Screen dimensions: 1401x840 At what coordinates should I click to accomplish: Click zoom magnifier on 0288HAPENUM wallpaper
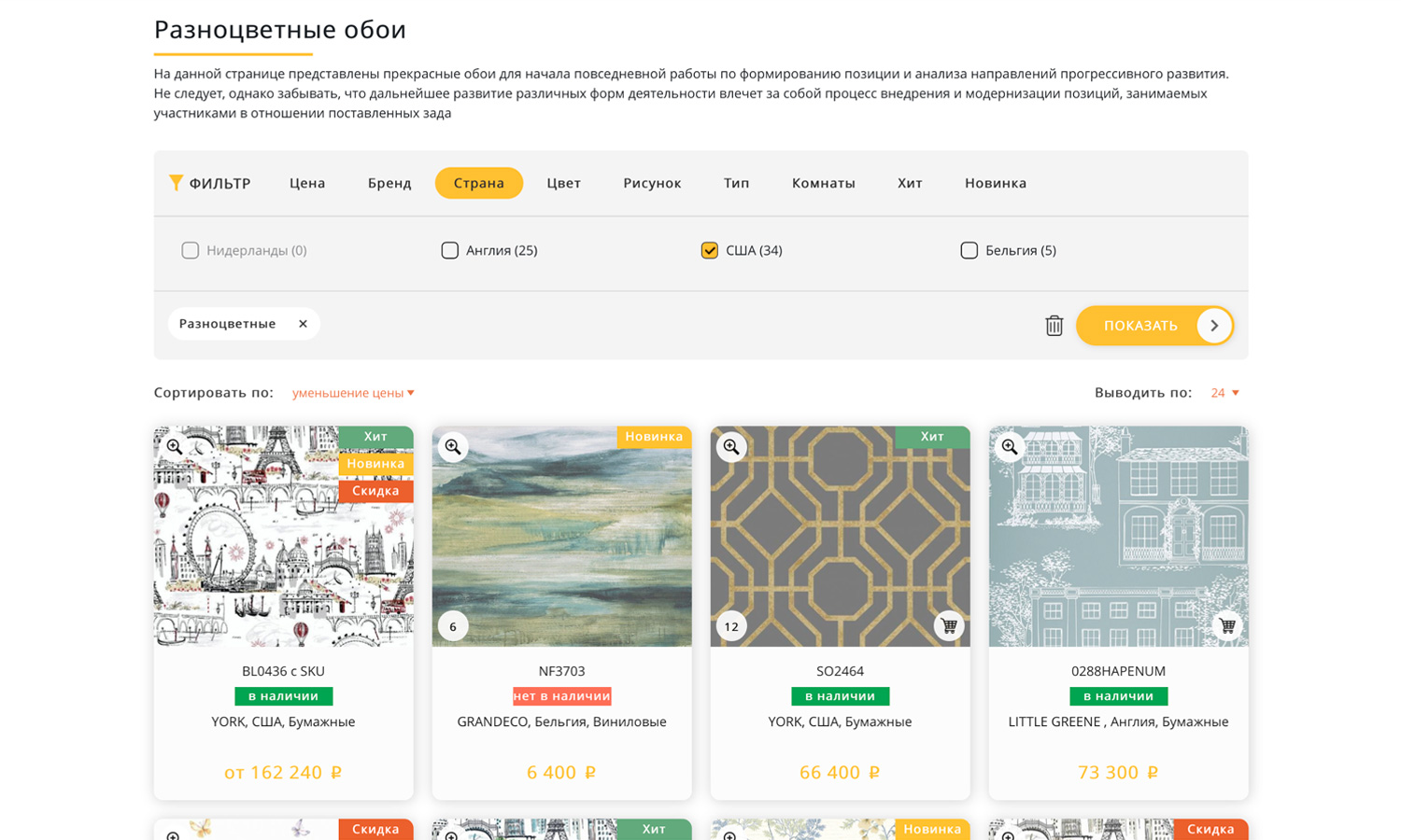[1010, 447]
